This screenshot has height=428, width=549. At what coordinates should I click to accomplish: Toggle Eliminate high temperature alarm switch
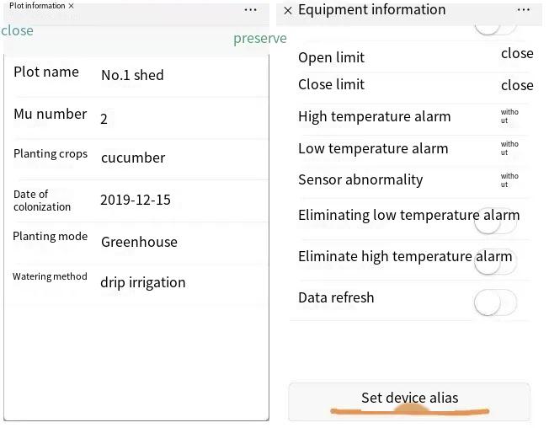click(495, 262)
